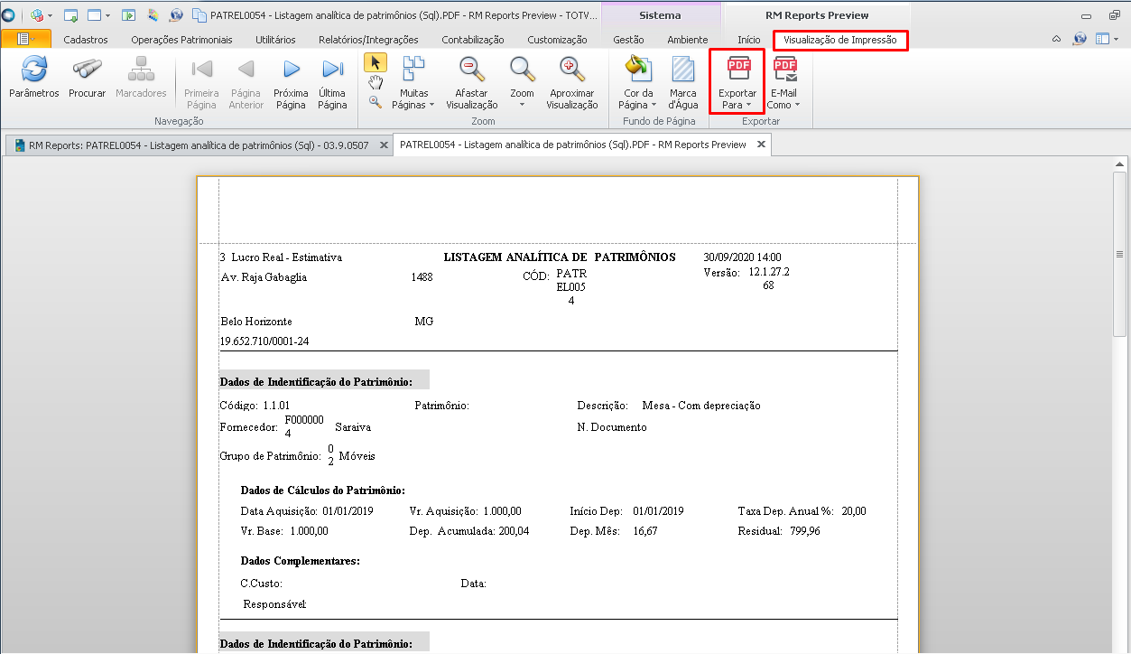Viewport: 1131px width, 654px height.
Task: Click Aproximar Visualização zoom in
Action: [x=571, y=83]
